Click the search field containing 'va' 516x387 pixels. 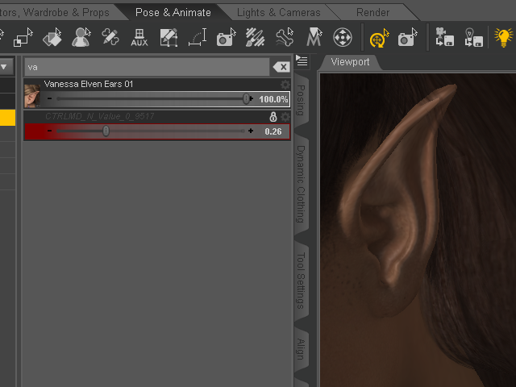click(x=147, y=67)
